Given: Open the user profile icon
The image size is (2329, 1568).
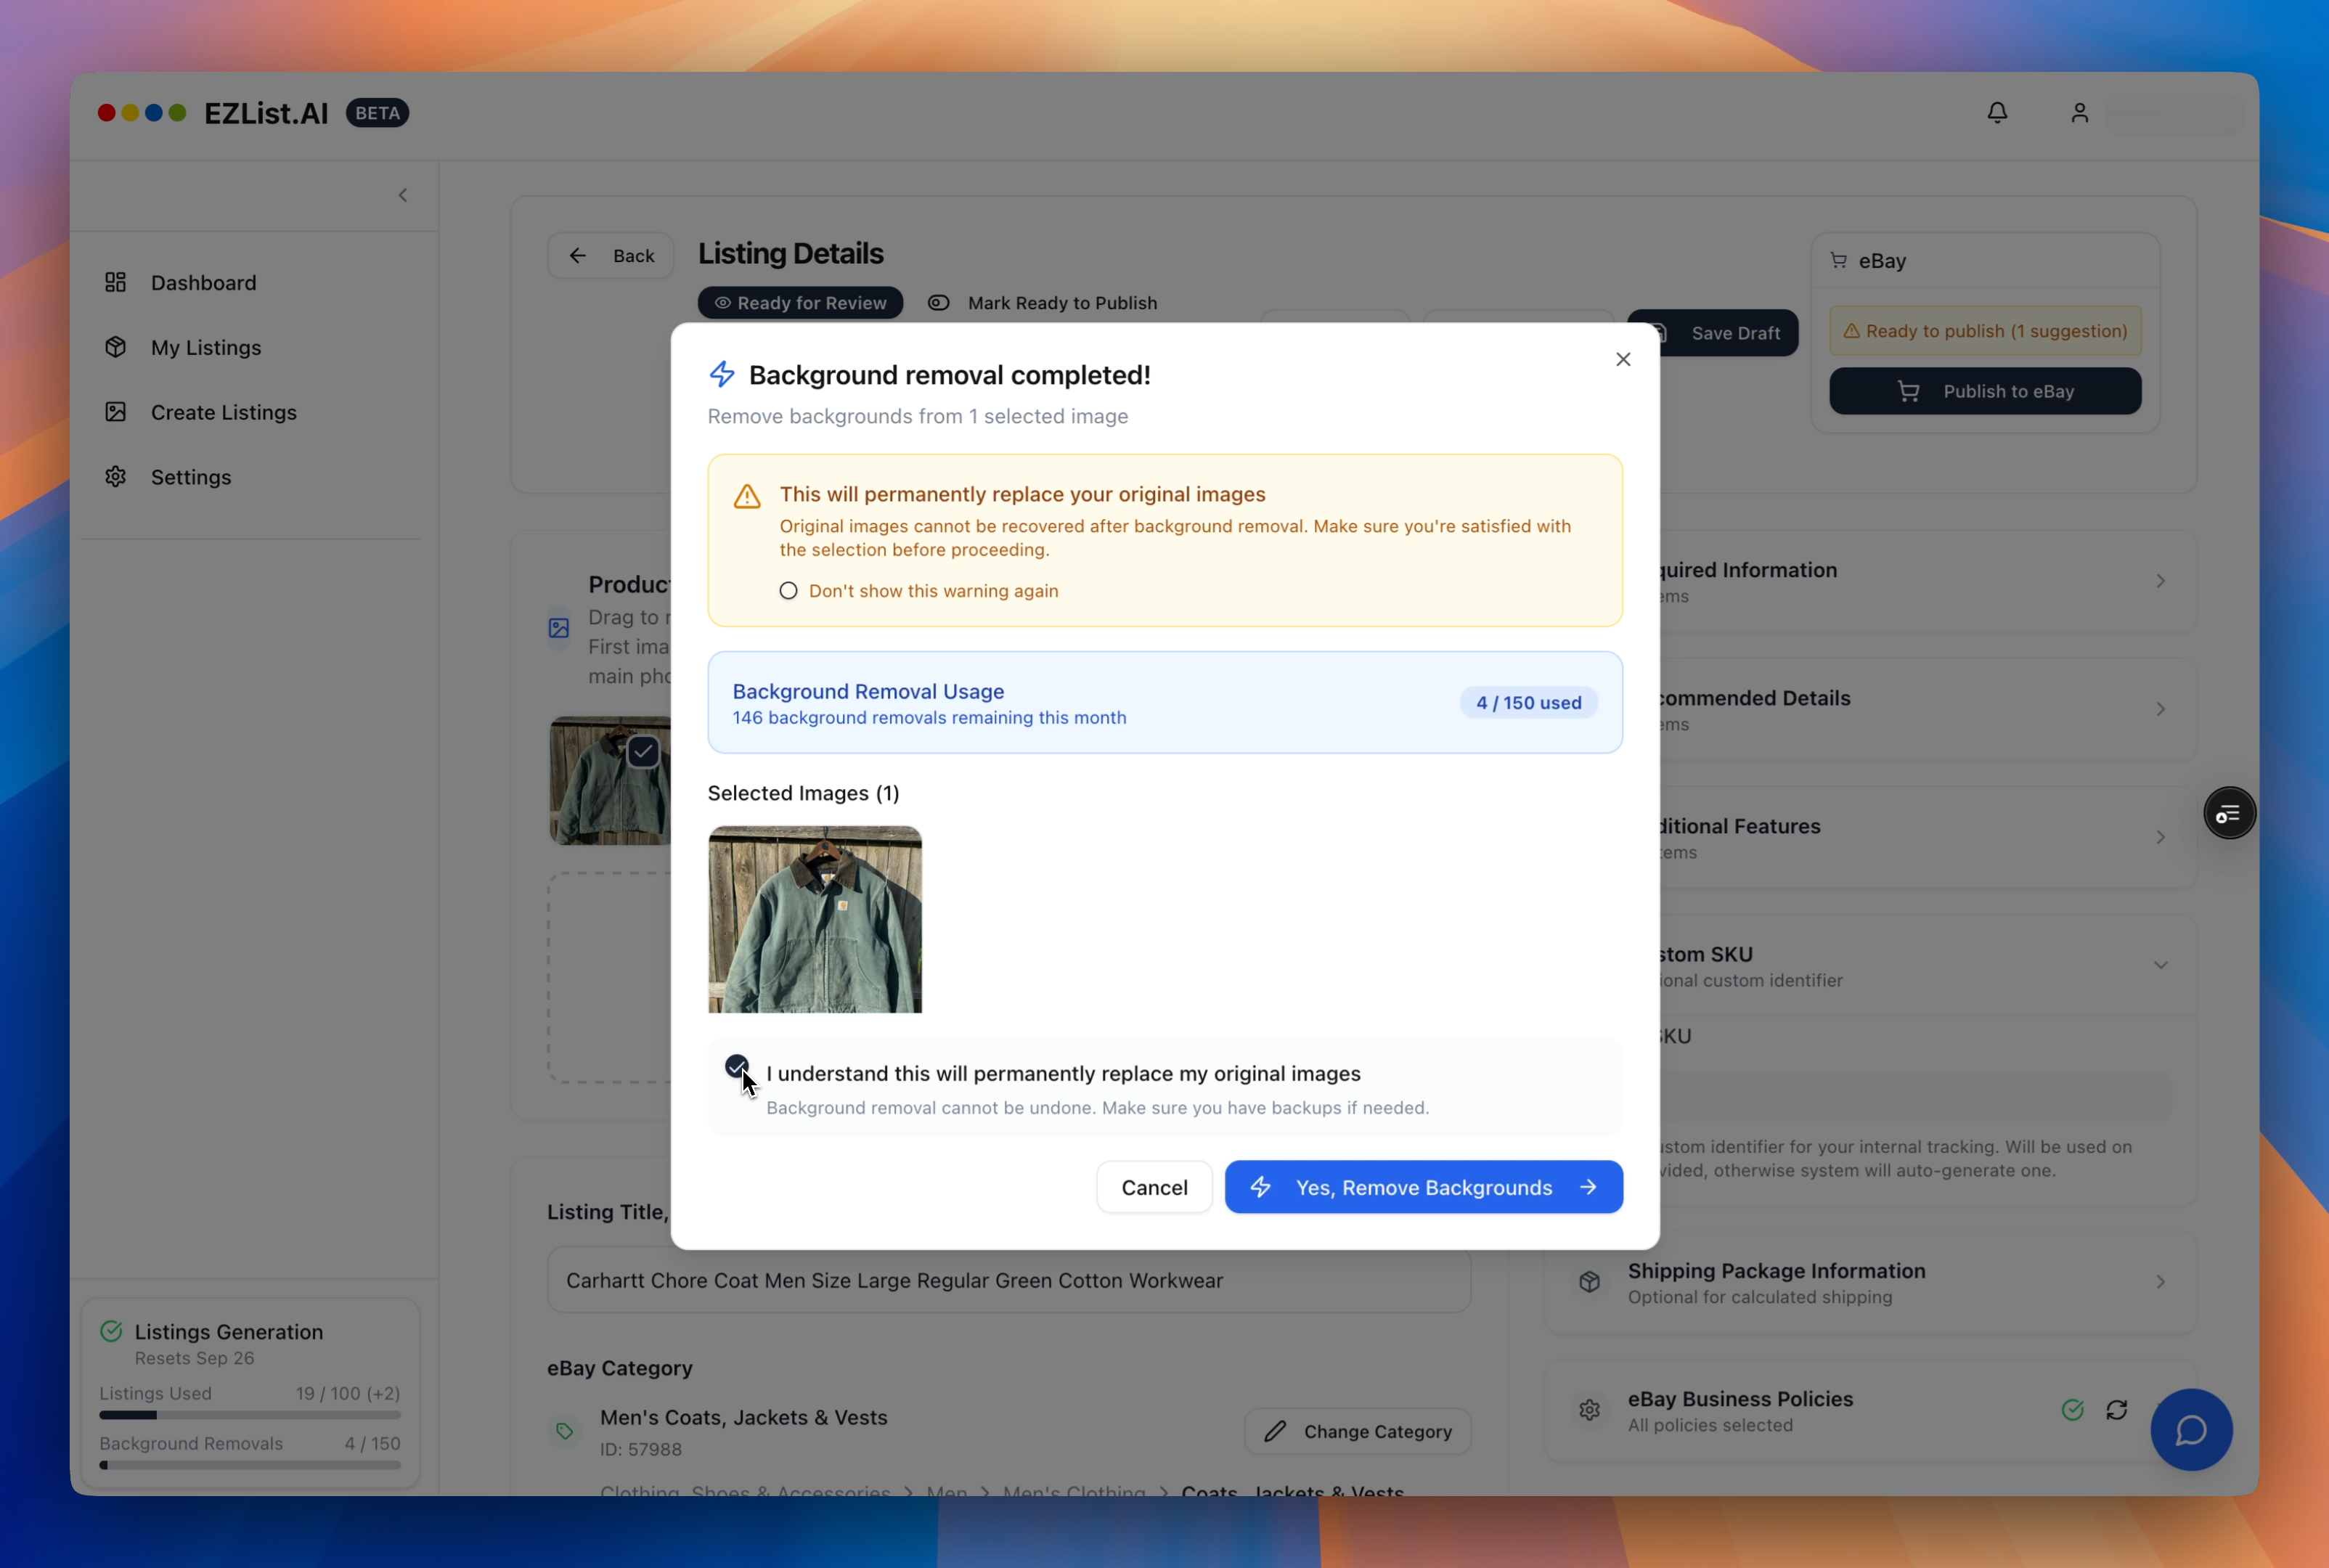Looking at the screenshot, I should [2079, 113].
